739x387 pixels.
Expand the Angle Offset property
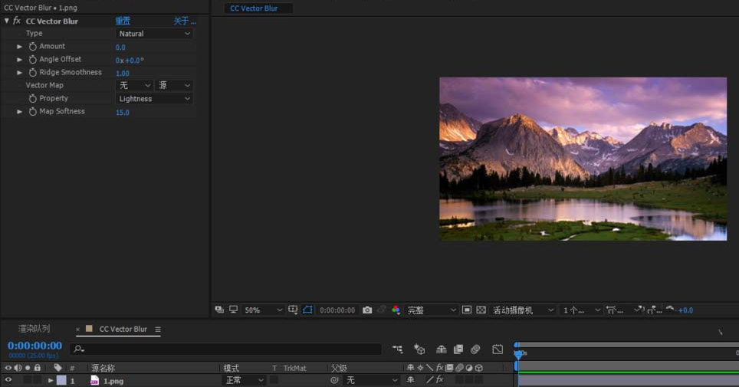pyautogui.click(x=19, y=60)
